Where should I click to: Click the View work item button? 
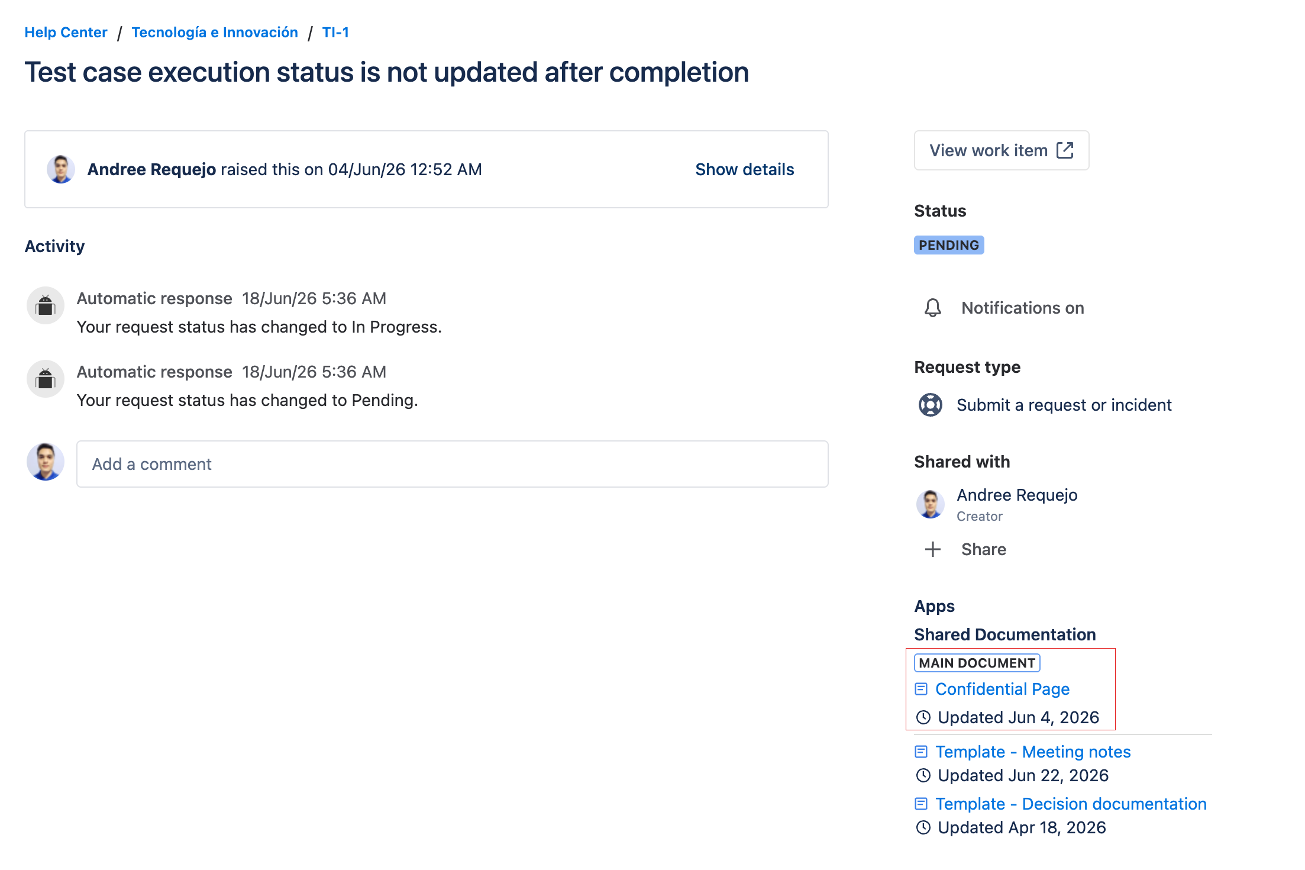[1001, 150]
